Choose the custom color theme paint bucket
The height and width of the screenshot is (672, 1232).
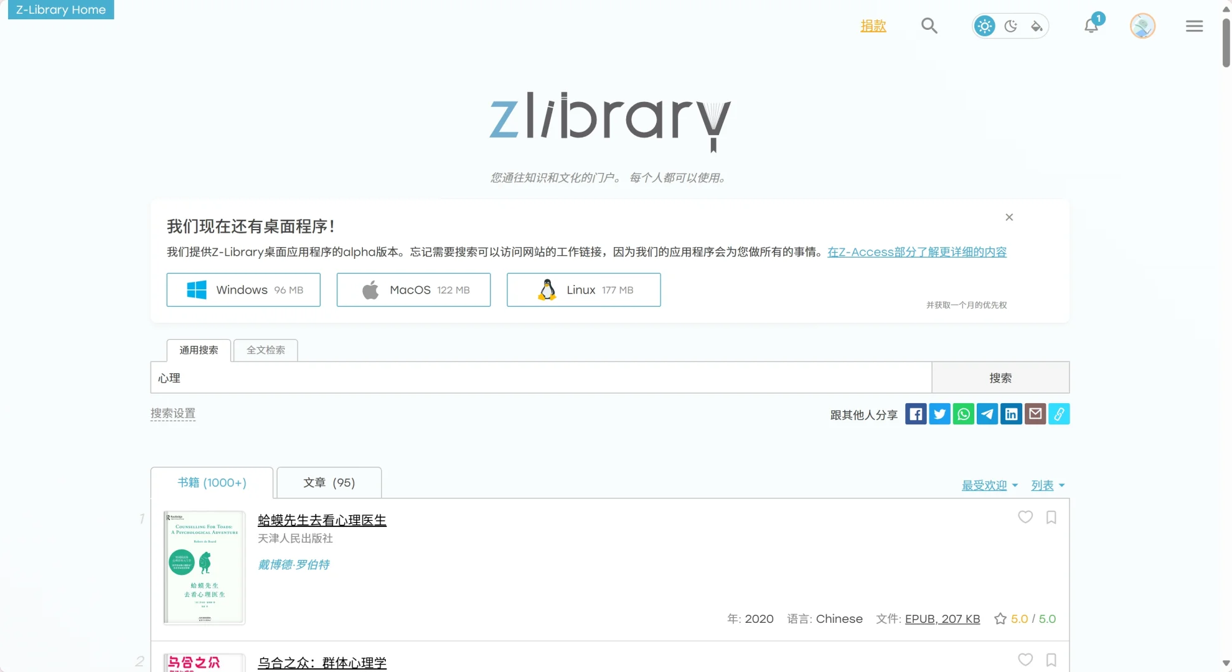click(1037, 26)
